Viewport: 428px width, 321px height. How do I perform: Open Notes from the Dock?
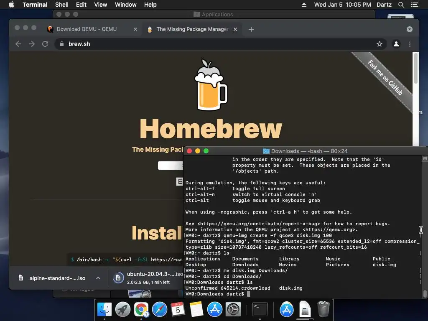tap(196, 309)
